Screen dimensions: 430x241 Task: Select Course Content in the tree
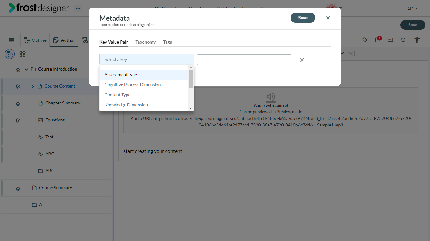(60, 86)
